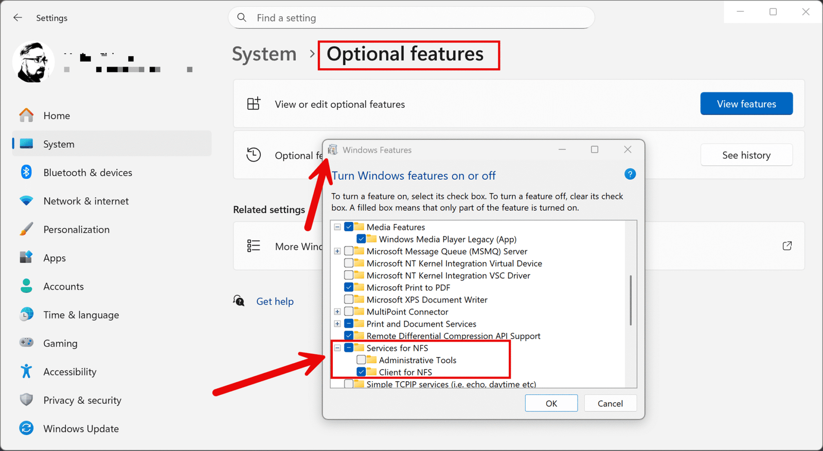Viewport: 823px width, 451px height.
Task: Click the Accounts person icon
Action: point(26,286)
